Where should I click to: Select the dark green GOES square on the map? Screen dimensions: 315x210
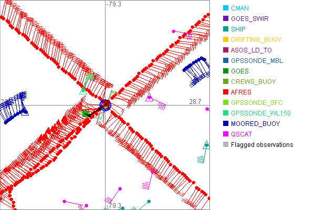86,113
